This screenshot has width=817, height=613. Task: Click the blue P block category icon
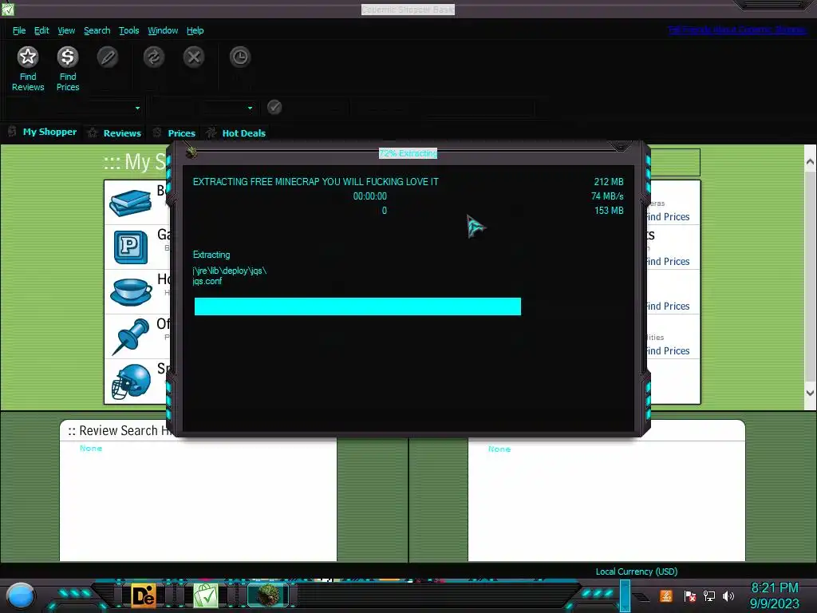tap(130, 247)
